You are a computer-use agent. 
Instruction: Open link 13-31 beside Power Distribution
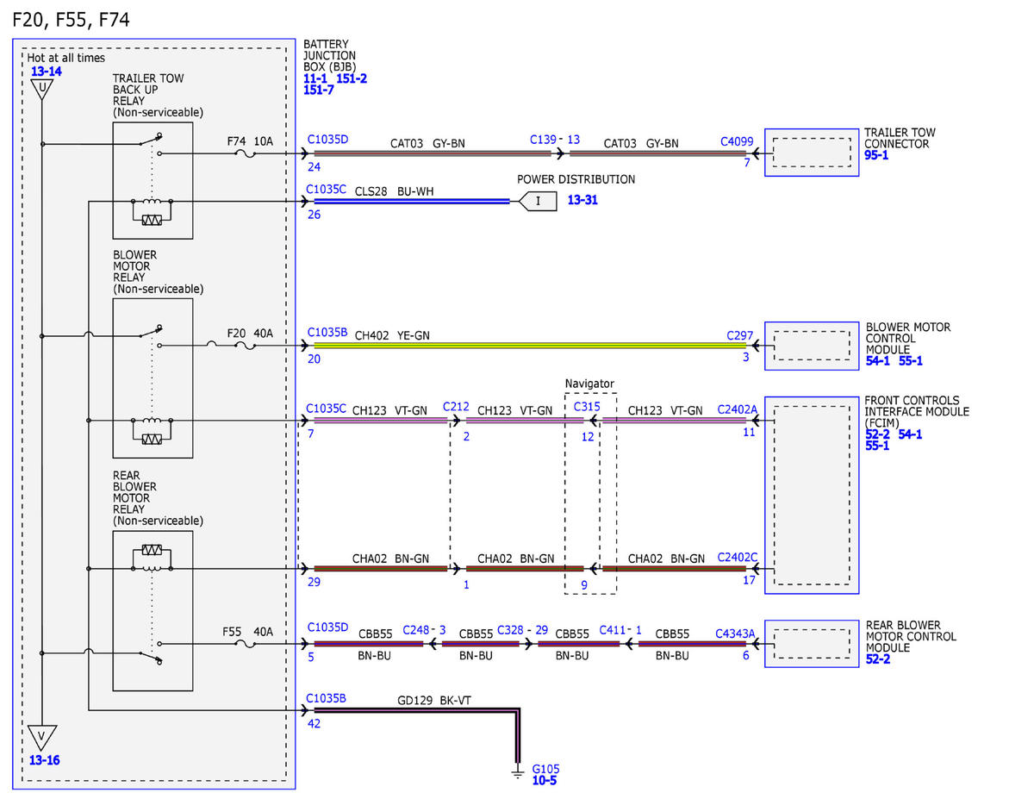pyautogui.click(x=582, y=199)
